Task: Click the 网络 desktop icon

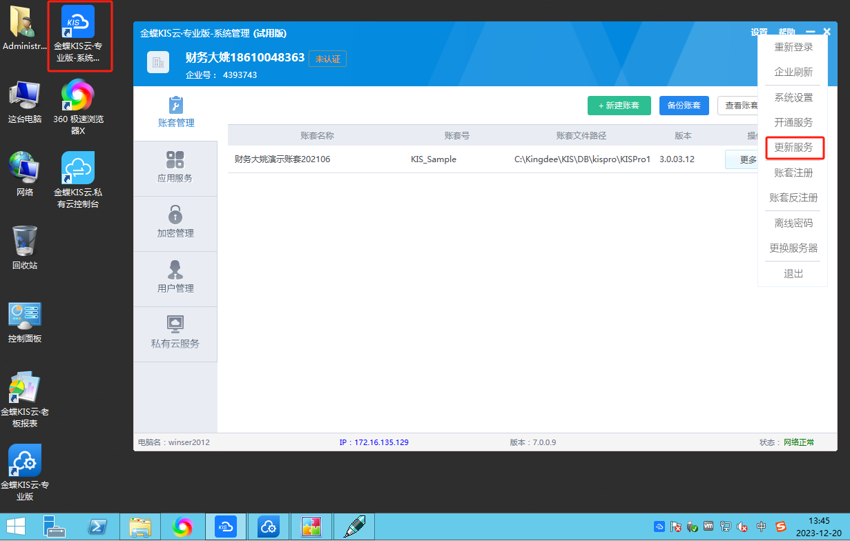Action: click(x=24, y=175)
